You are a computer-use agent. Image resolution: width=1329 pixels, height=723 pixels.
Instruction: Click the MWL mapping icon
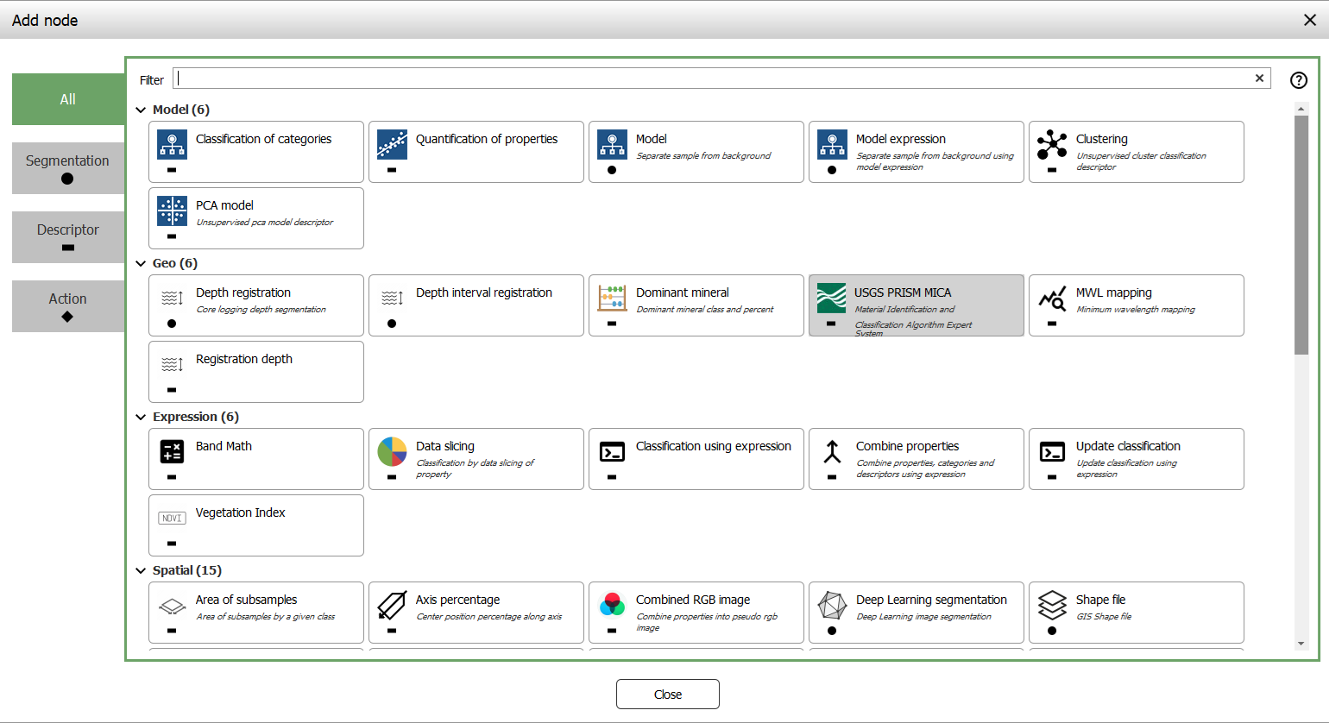click(1052, 299)
